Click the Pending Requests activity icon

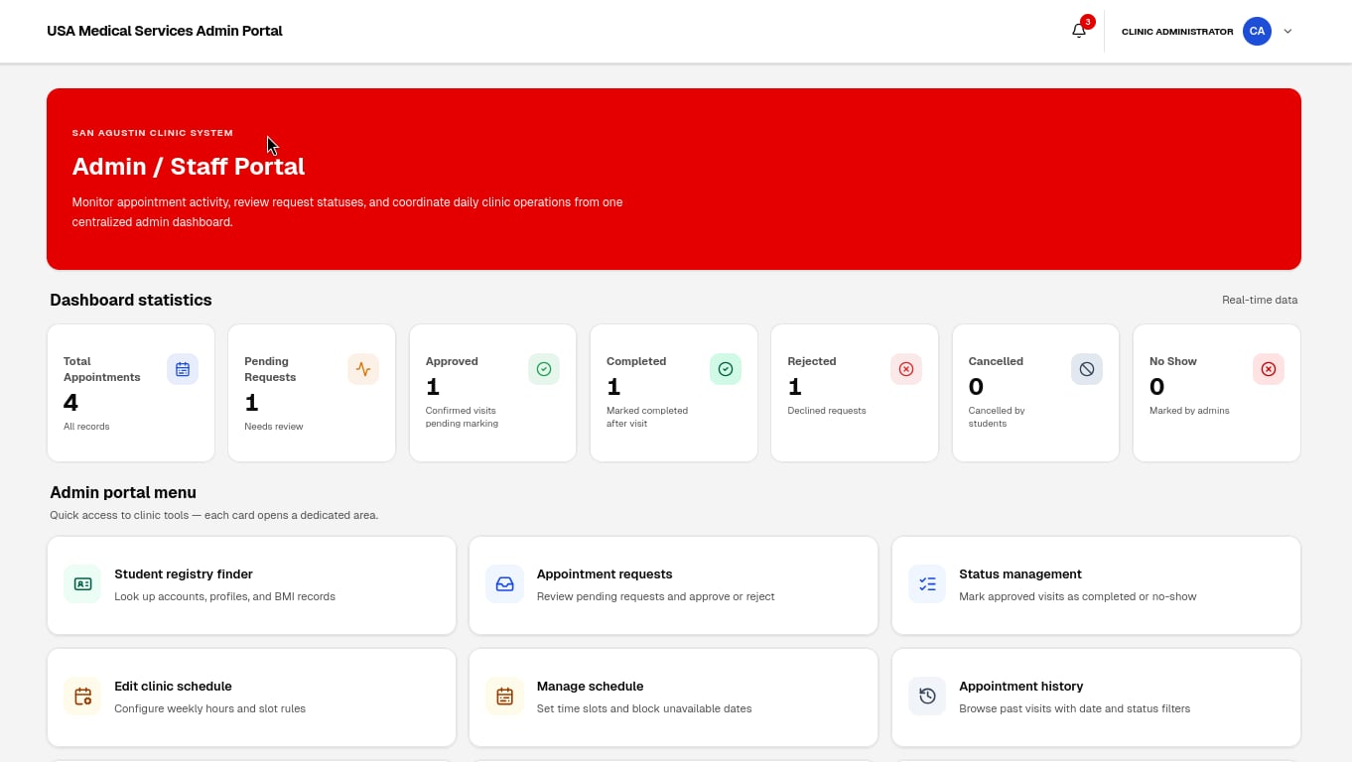(x=363, y=369)
